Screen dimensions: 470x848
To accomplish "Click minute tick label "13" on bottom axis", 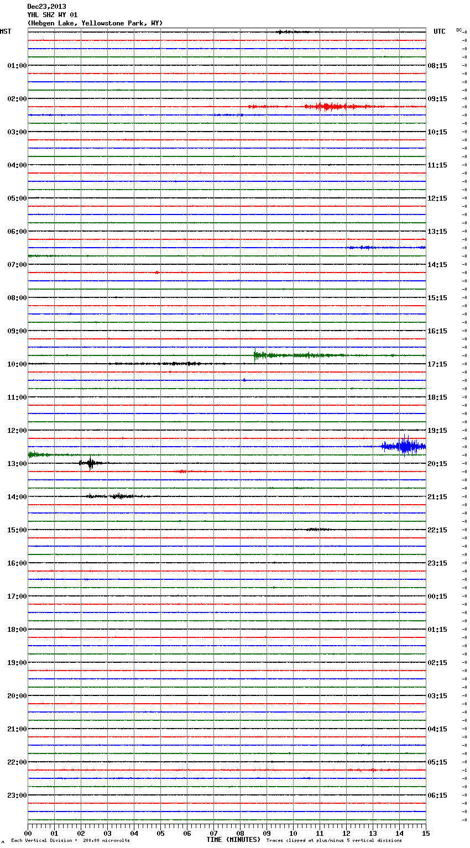I will tap(373, 833).
